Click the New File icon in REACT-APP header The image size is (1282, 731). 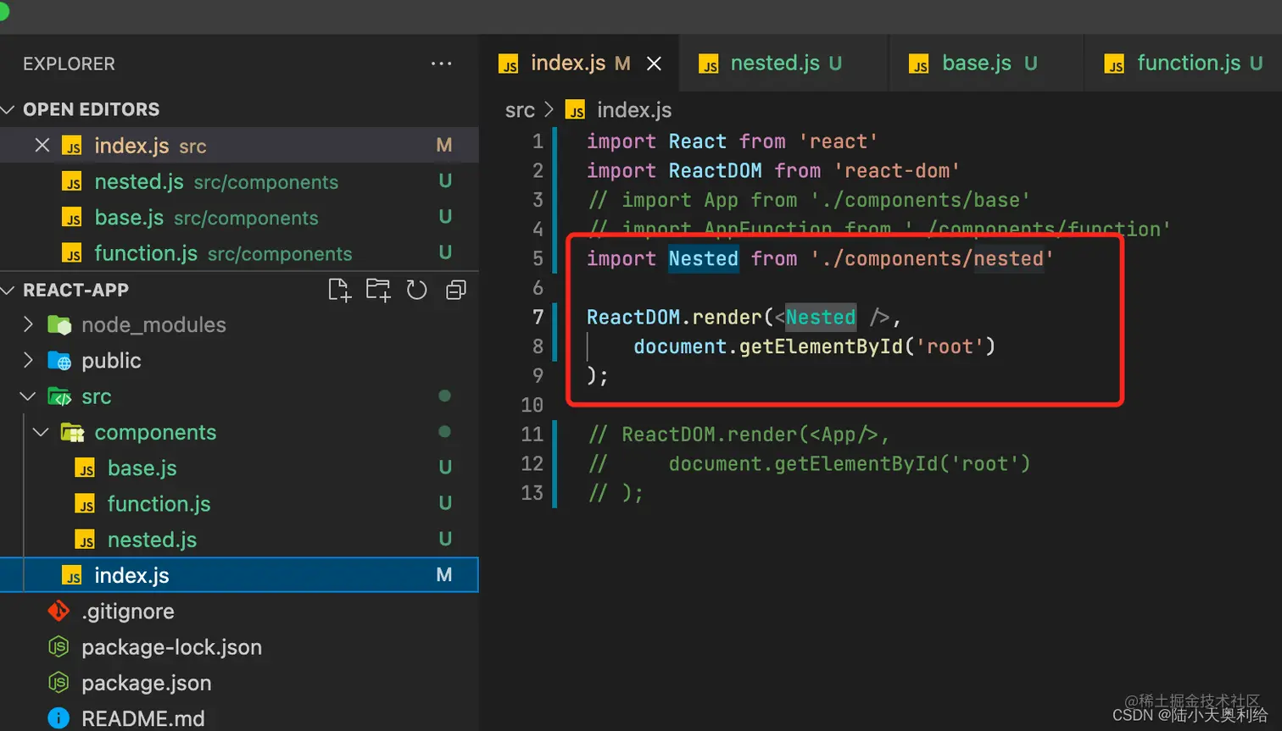[339, 290]
